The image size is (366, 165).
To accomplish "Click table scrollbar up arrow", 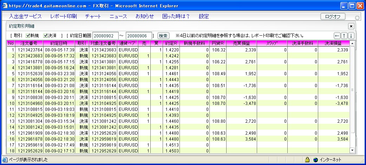I will pos(352,43).
